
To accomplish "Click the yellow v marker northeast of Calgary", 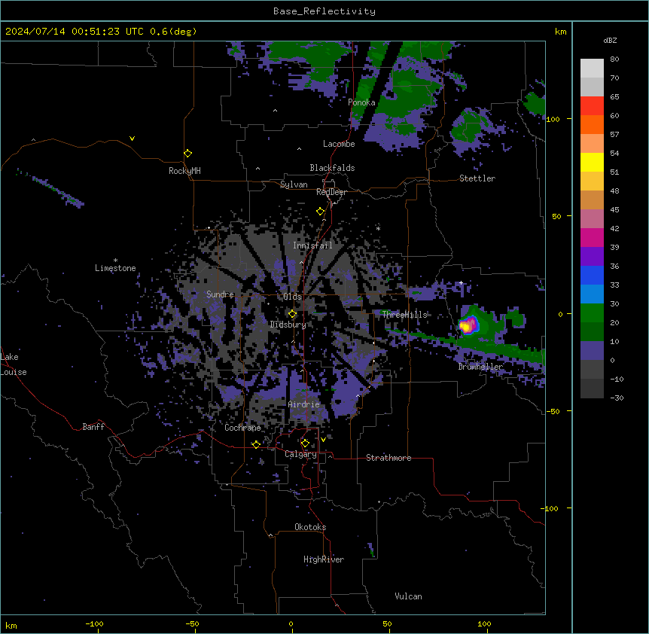I will point(323,440).
